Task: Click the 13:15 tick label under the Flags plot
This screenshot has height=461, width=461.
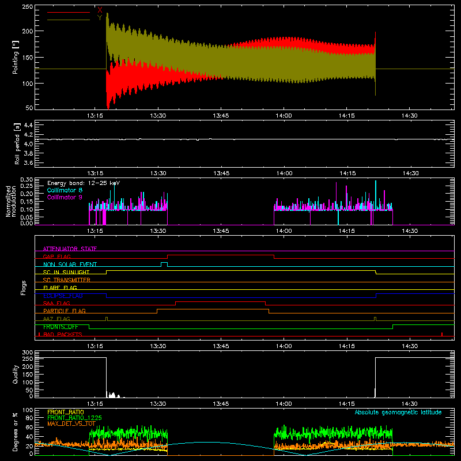Action: pos(95,346)
